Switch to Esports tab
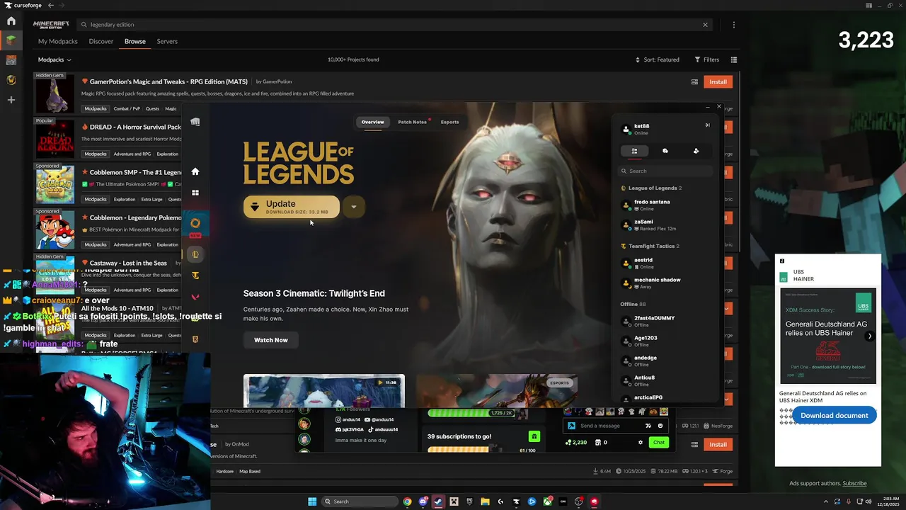Image resolution: width=906 pixels, height=510 pixels. [449, 122]
